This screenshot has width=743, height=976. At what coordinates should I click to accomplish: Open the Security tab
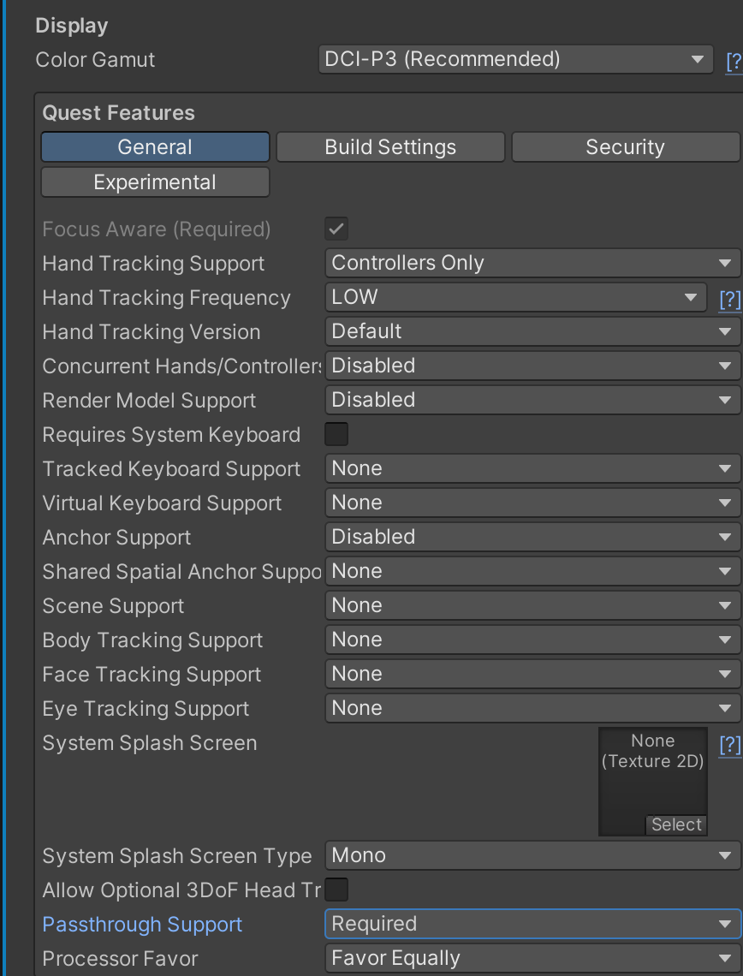coord(625,147)
